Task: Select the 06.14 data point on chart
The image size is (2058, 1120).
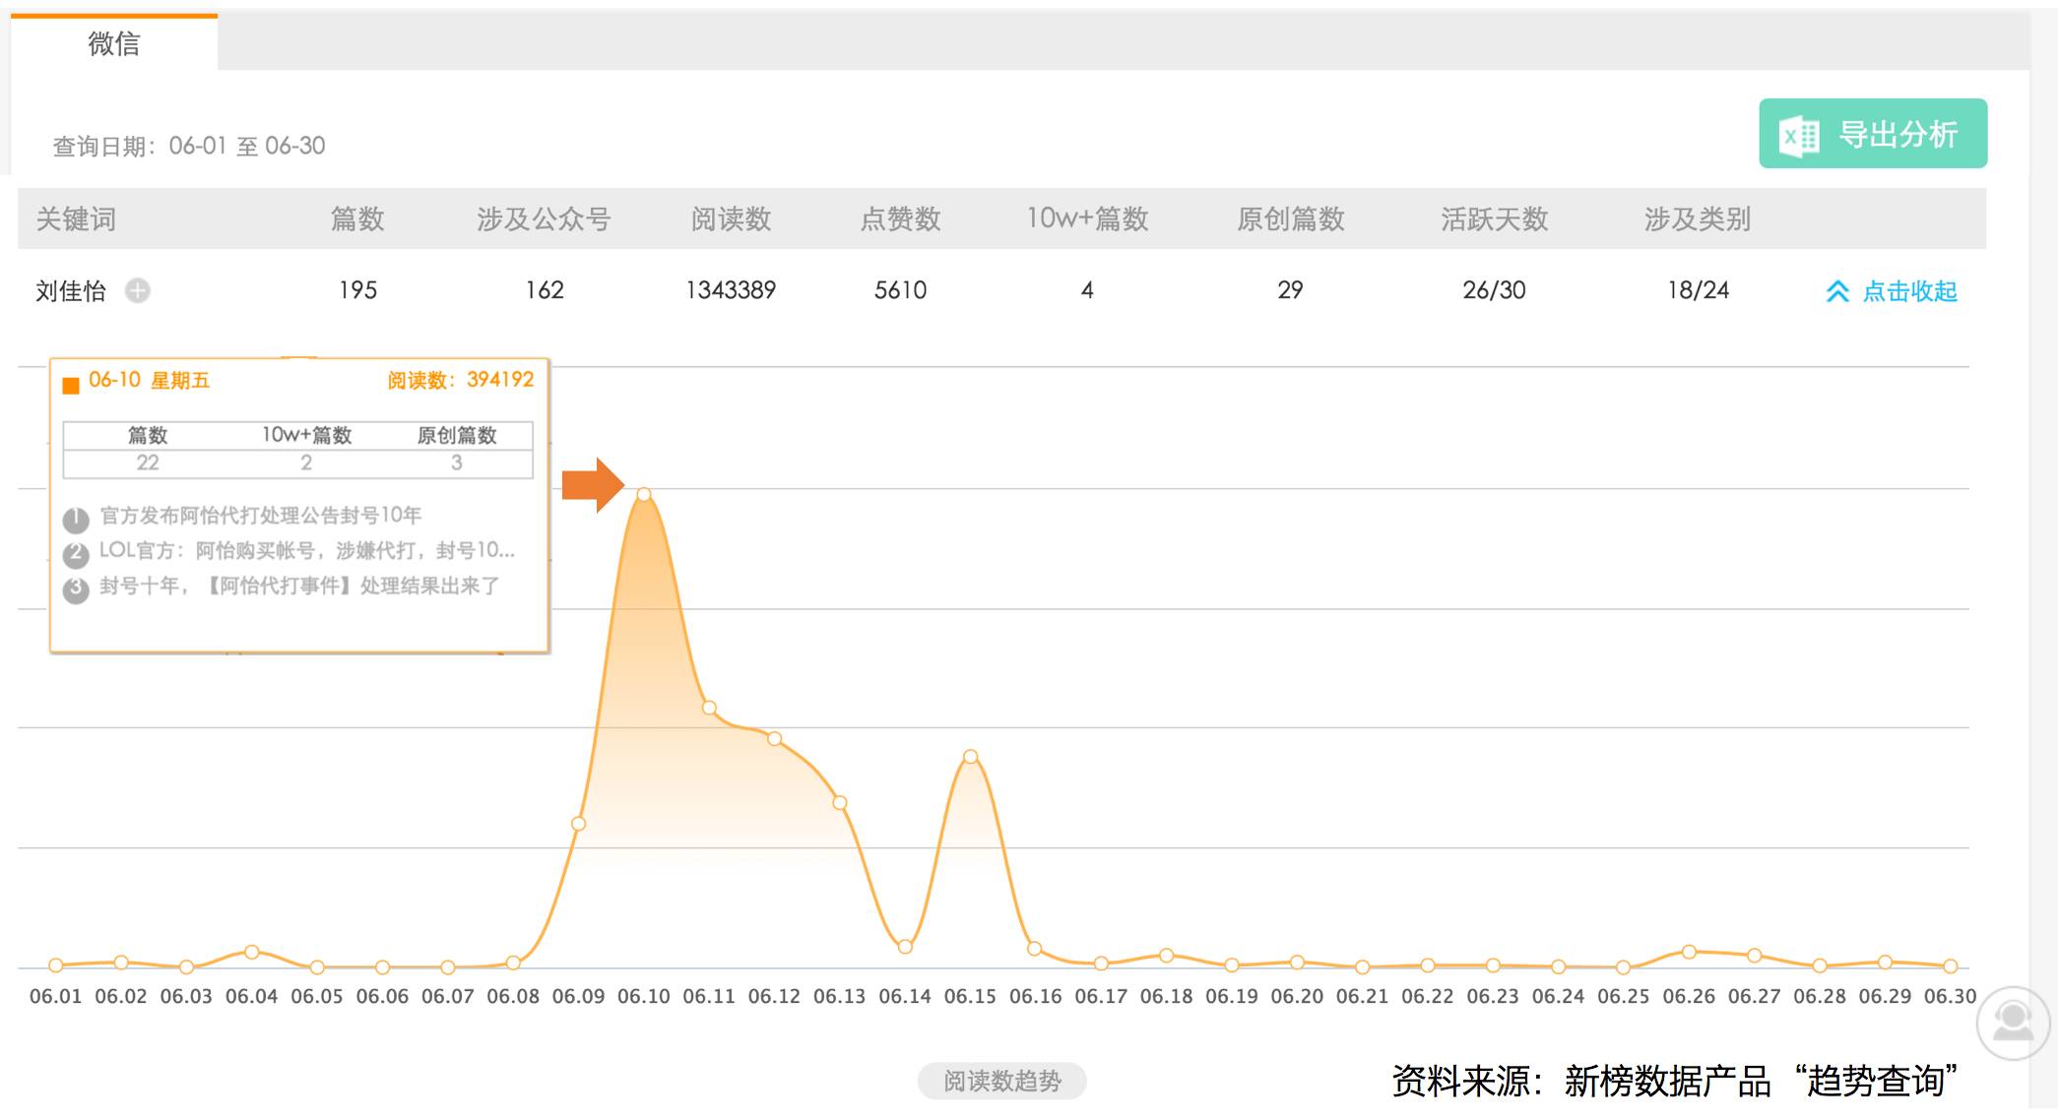Action: point(905,947)
